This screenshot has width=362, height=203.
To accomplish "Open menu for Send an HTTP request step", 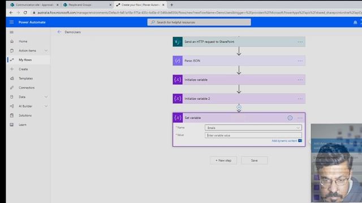I will click(300, 42).
